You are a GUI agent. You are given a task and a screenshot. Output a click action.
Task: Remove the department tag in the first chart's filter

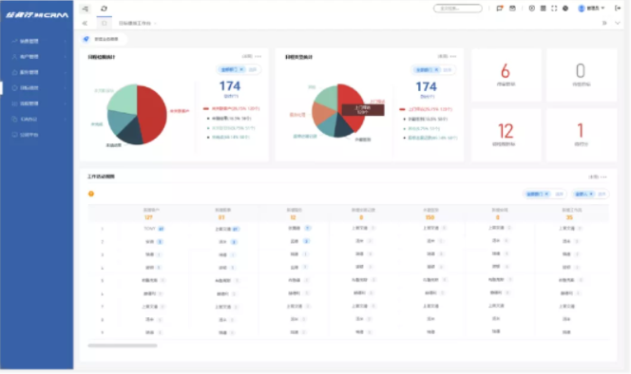pos(241,69)
